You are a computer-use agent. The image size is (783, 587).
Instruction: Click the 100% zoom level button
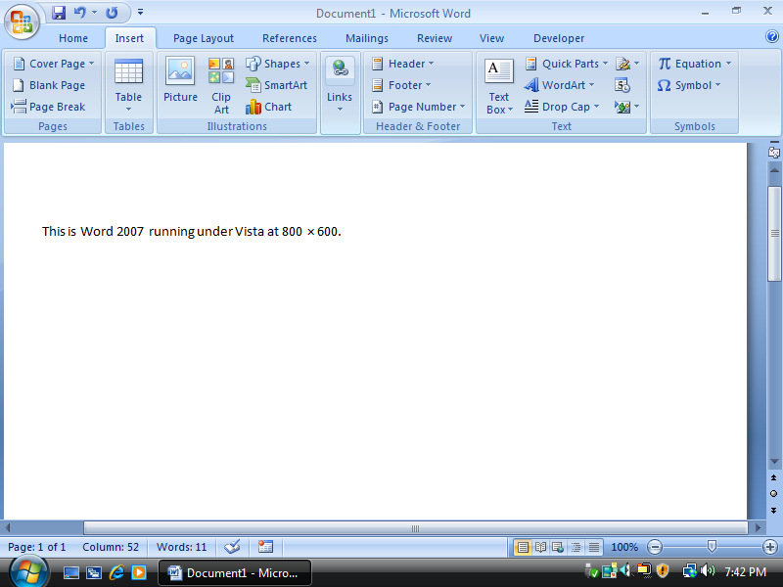point(624,547)
